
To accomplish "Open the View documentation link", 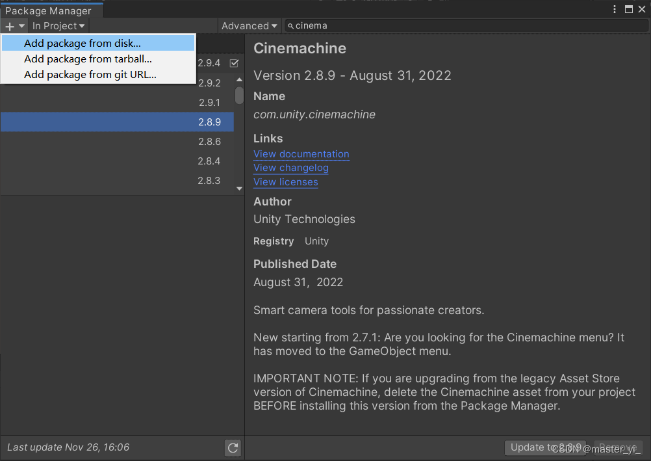I will coord(301,154).
